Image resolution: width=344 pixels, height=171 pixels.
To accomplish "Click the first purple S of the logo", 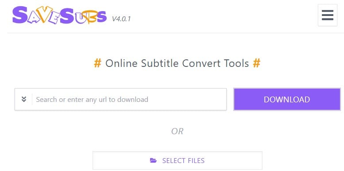I will coord(20,15).
